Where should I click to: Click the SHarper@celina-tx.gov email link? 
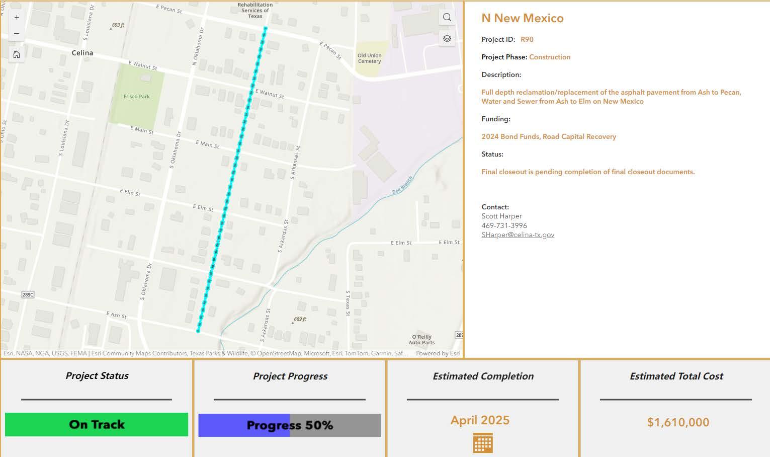pos(518,235)
